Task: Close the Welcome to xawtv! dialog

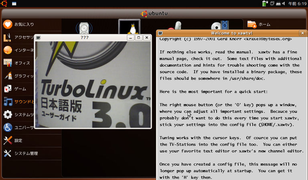Action: click(302, 33)
